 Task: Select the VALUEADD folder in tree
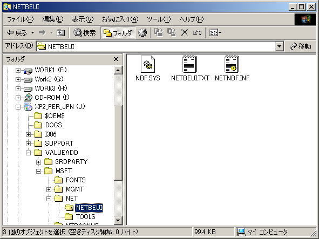[x=62, y=153]
